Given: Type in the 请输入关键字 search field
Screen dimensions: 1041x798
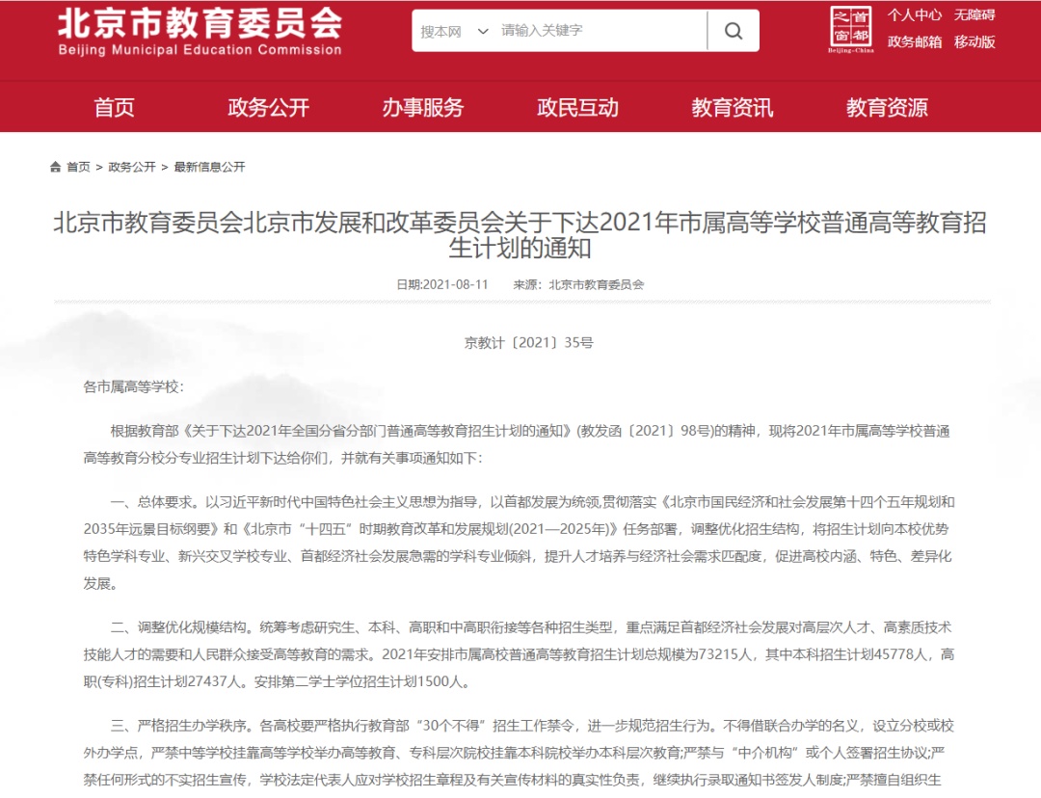Looking at the screenshot, I should point(598,31).
